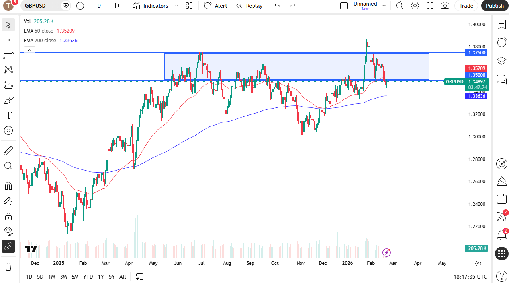Open the chats panel
The height and width of the screenshot is (283, 509).
click(502, 79)
